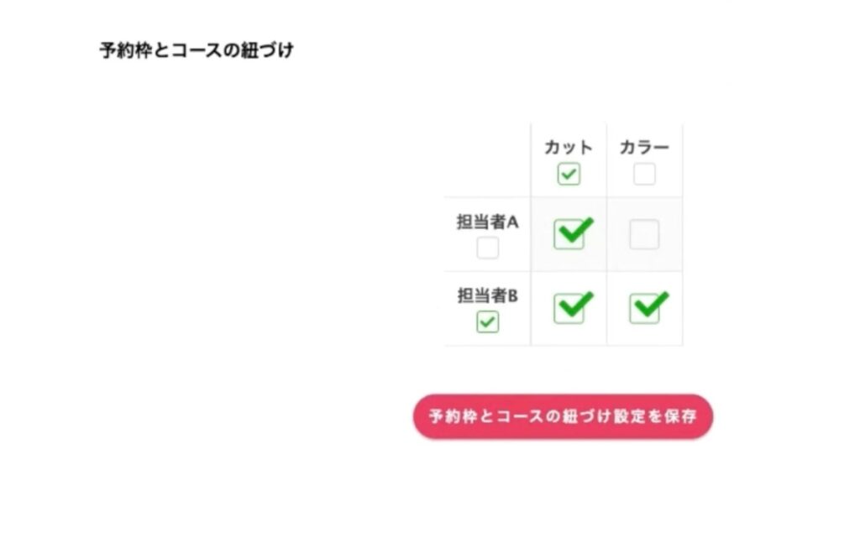Untick the checkbox under 担当者B label
Viewport: 860px width, 554px height.
pos(487,321)
